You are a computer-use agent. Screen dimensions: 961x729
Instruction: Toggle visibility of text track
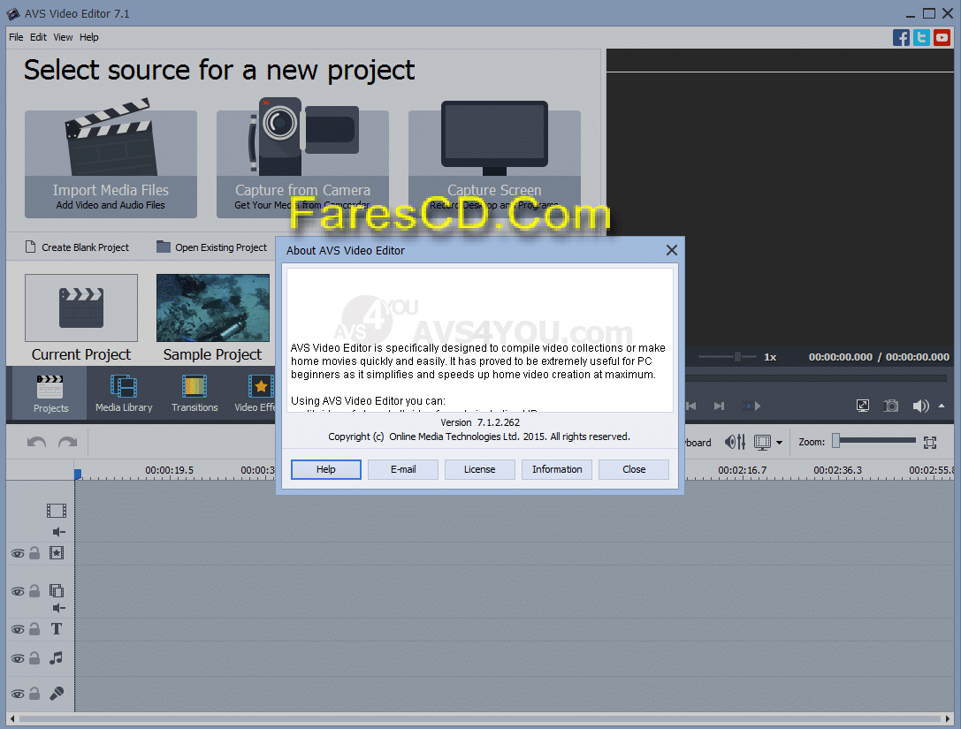pyautogui.click(x=18, y=630)
